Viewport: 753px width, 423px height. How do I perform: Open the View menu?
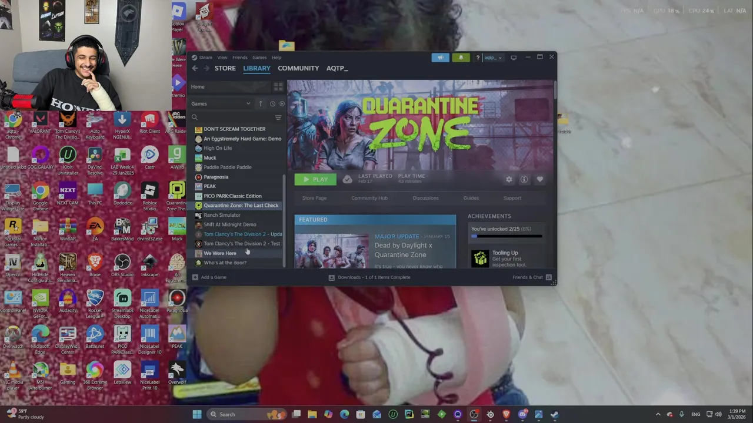(x=222, y=58)
